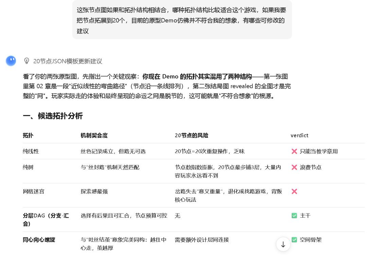
Task: Click the cell 20节点=20次重复操作，乏味
Action: (210, 151)
